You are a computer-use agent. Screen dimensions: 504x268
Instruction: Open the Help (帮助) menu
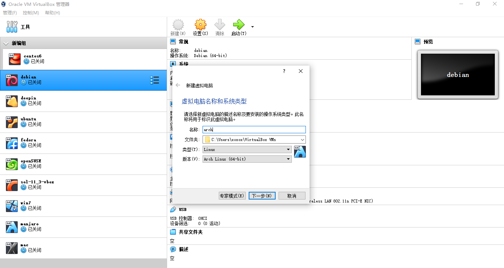click(52, 13)
